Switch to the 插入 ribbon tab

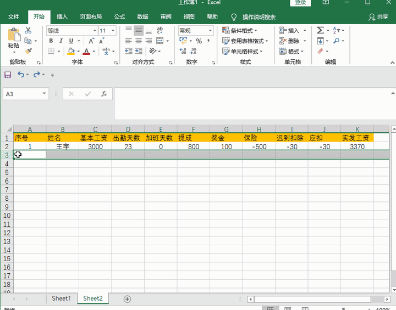point(62,17)
